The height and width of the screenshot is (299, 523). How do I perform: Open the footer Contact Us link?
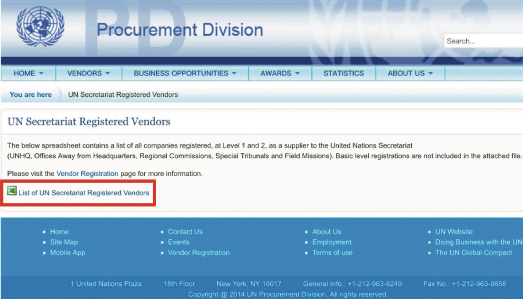185,232
